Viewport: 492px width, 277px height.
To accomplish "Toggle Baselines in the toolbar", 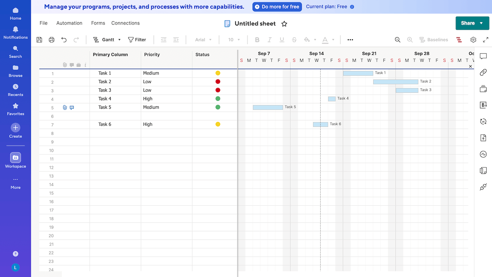I will pos(434,40).
